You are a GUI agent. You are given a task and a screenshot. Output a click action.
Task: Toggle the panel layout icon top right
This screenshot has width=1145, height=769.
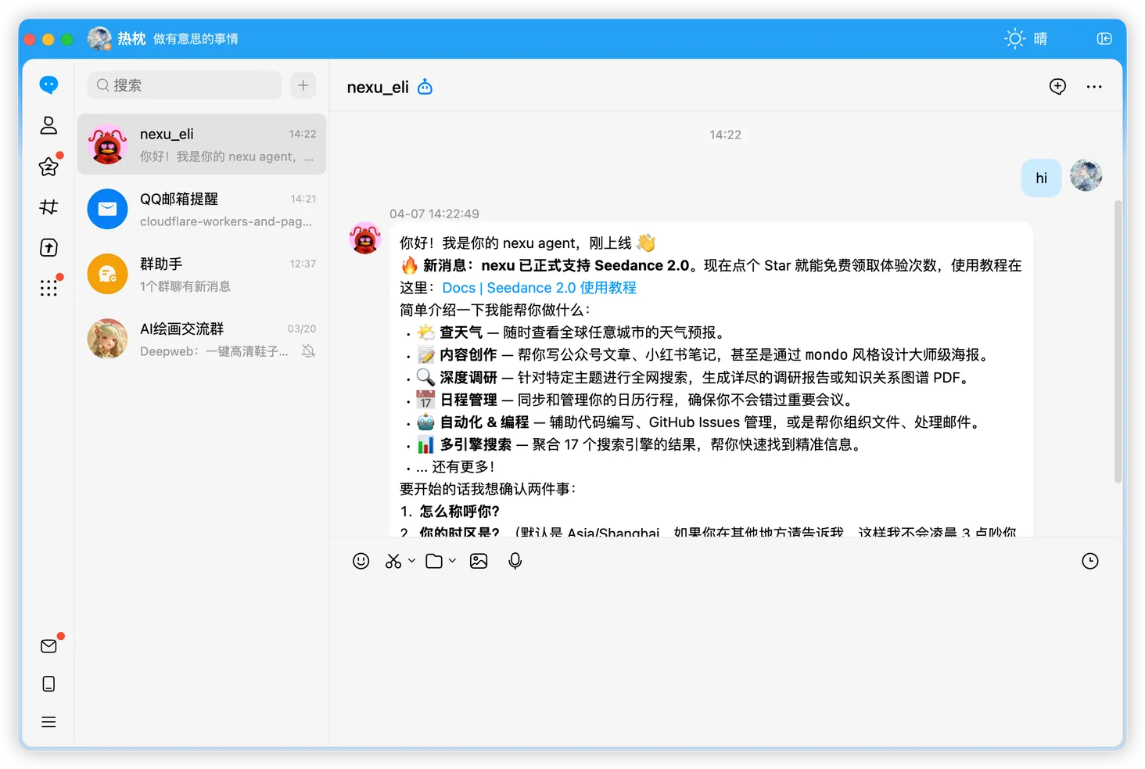click(1104, 38)
